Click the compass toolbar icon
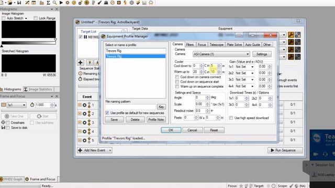This screenshot has width=335, height=188. pyautogui.click(x=113, y=3)
